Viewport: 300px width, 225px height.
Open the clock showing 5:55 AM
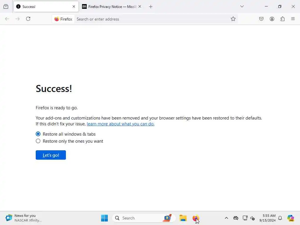coord(267,218)
